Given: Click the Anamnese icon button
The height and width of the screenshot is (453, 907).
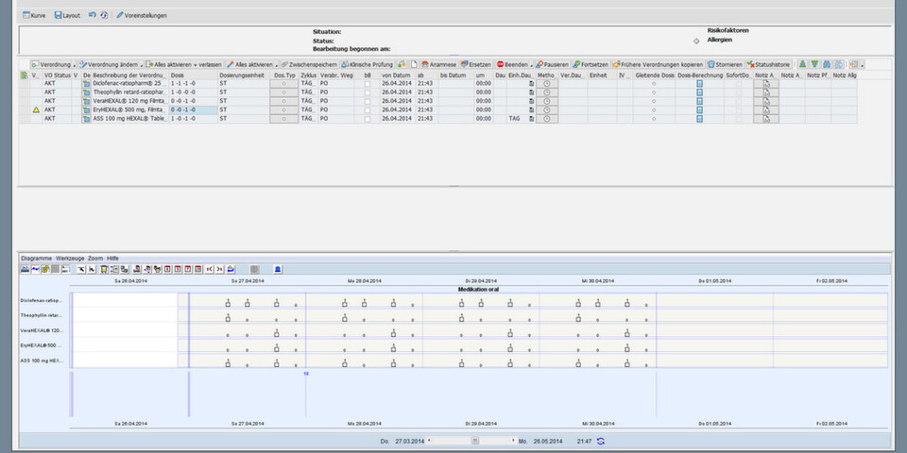Looking at the screenshot, I should pos(425,64).
